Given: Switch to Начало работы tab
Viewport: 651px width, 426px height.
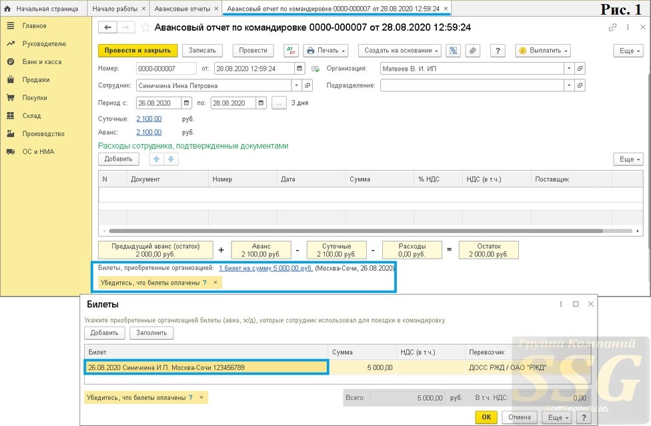Looking at the screenshot, I should (x=115, y=9).
